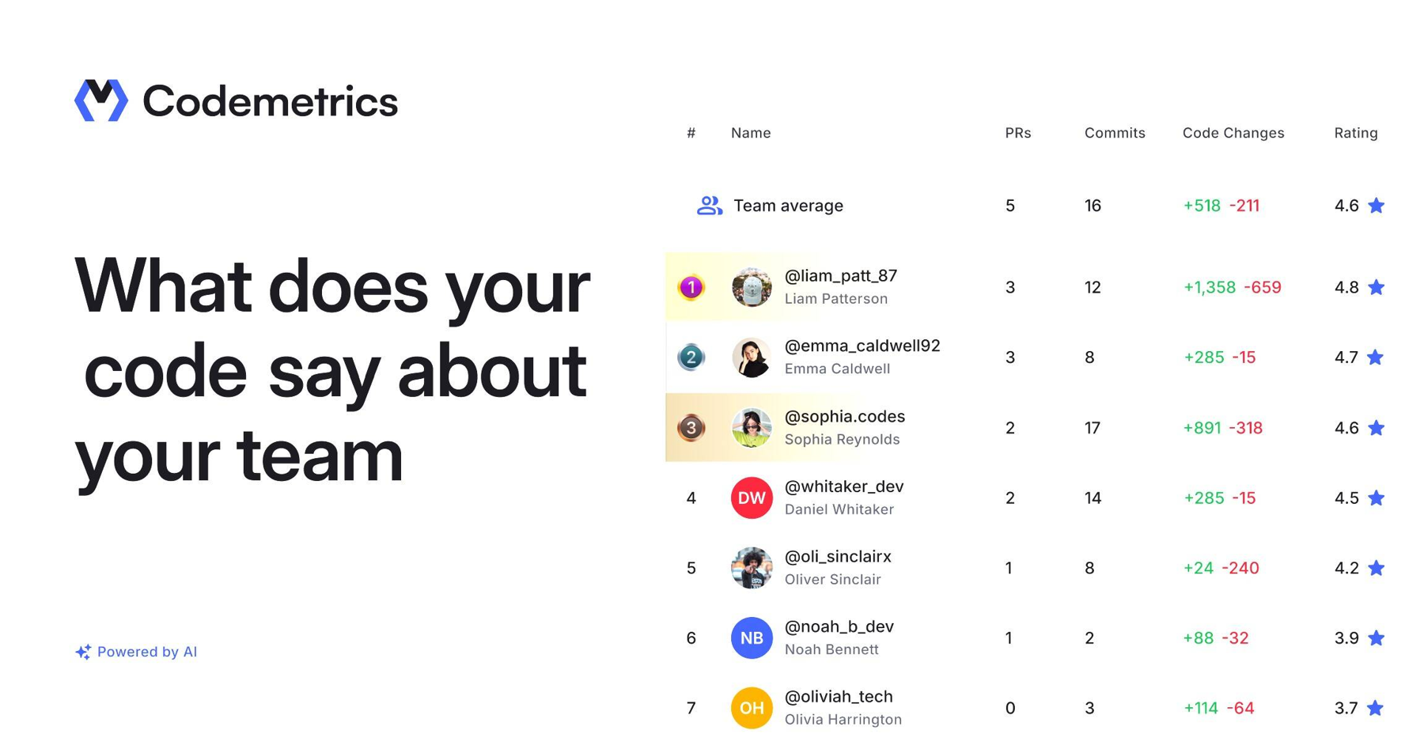Click the star beside the Team average rating

coord(1377,206)
